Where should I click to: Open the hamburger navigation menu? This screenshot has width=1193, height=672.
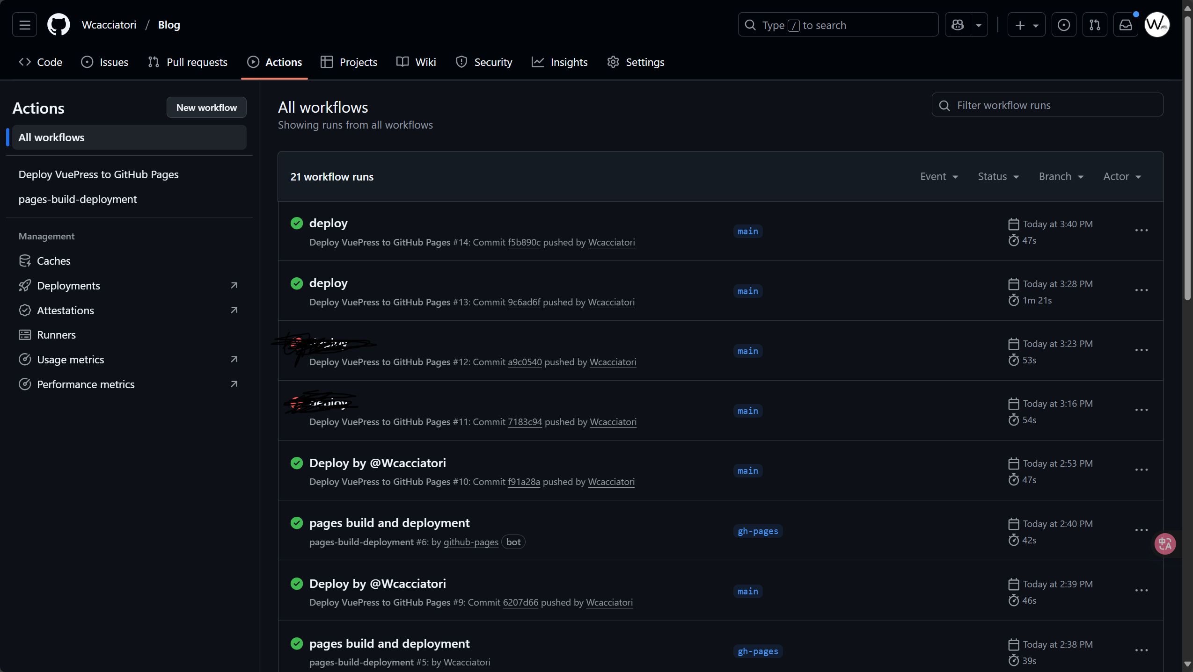24,25
